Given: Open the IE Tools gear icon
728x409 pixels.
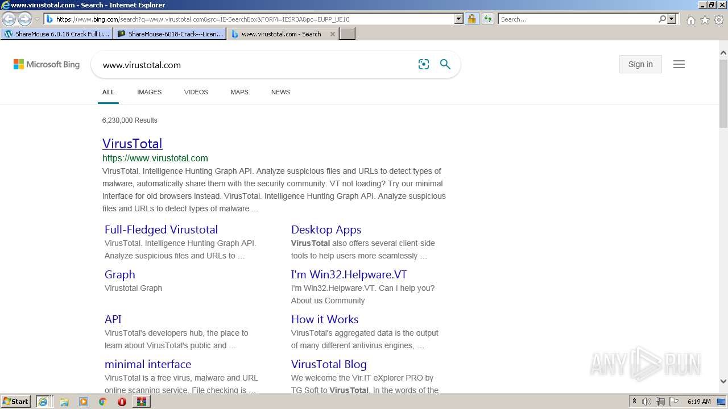Looking at the screenshot, I should pos(719,20).
